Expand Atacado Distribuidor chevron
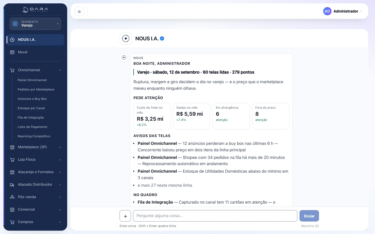The height and width of the screenshot is (234, 375). (60, 185)
